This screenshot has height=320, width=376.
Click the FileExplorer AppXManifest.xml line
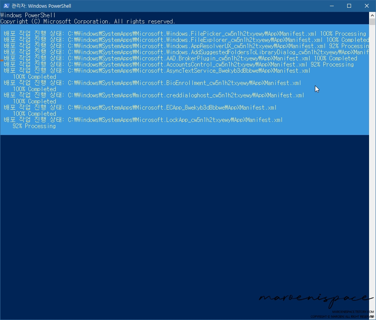[186, 40]
